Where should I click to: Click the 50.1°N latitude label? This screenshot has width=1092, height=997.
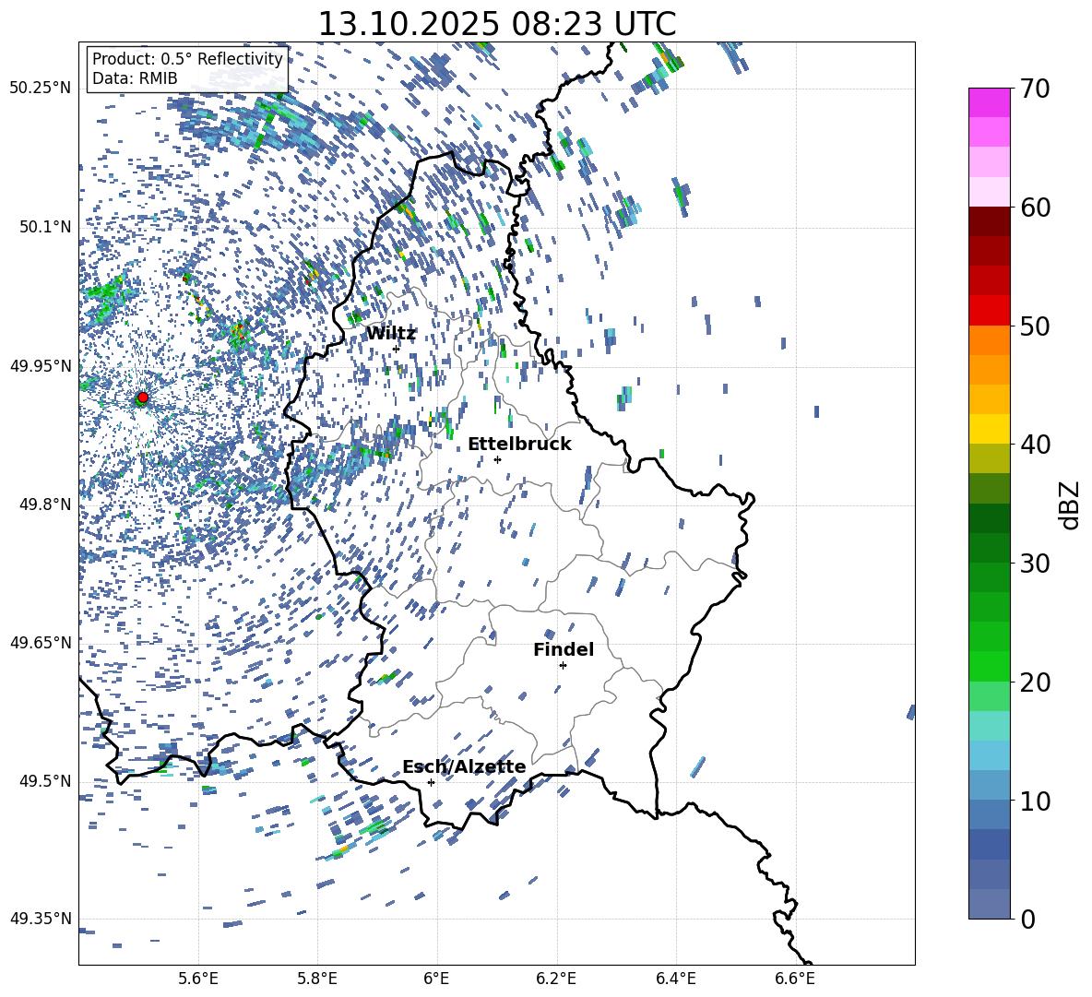(44, 227)
